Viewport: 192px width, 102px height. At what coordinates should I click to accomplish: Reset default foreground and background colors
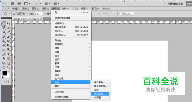point(3,77)
